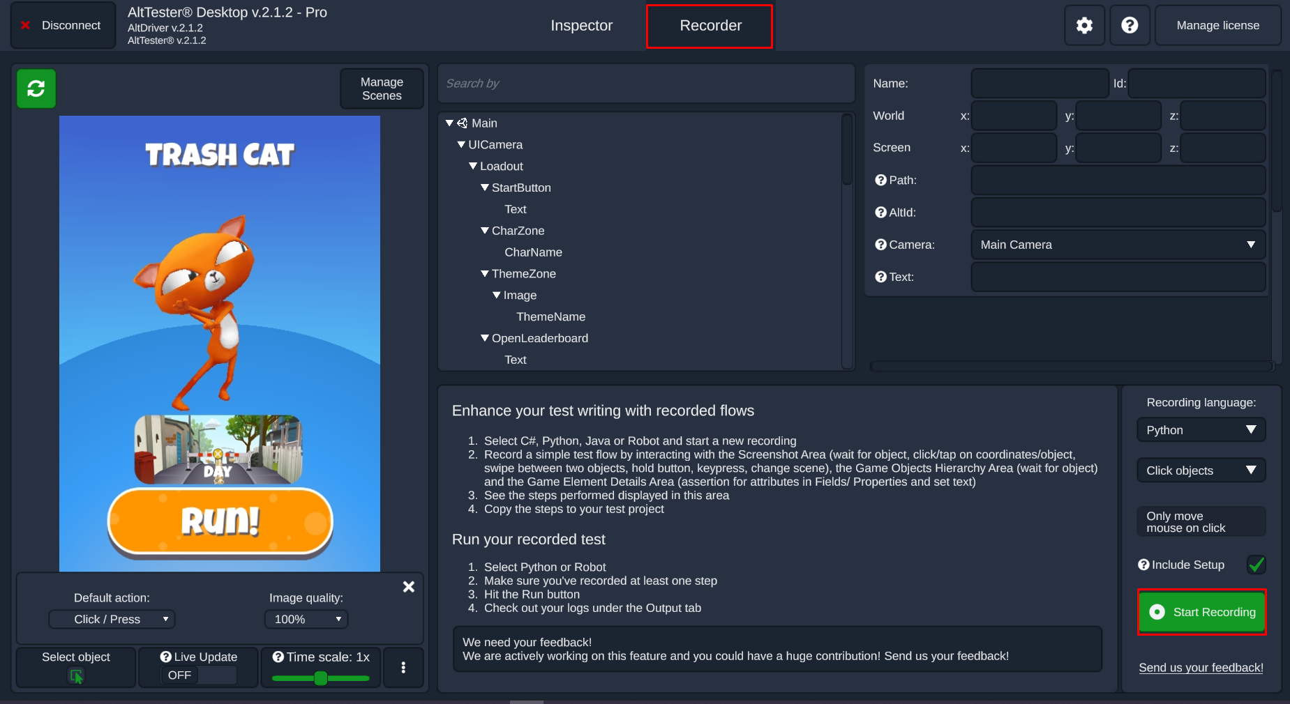The image size is (1290, 704).
Task: Click the red disconnect icon
Action: point(25,25)
